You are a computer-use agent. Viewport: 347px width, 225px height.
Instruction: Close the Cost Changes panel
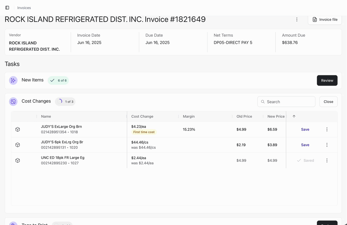tap(328, 102)
